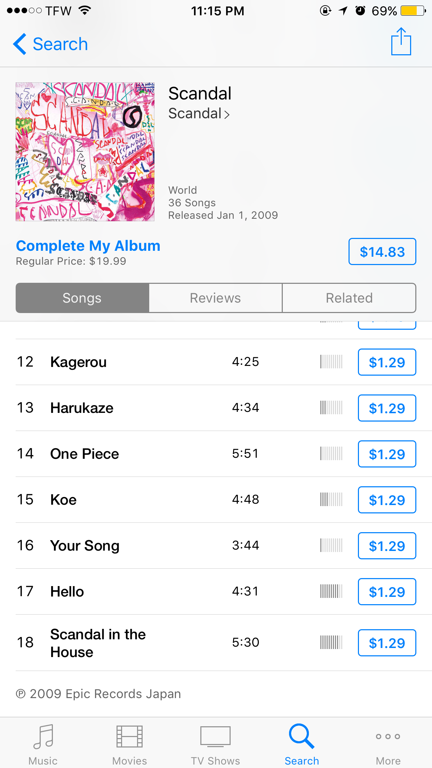
Task: Buy album for $14.83
Action: click(382, 251)
